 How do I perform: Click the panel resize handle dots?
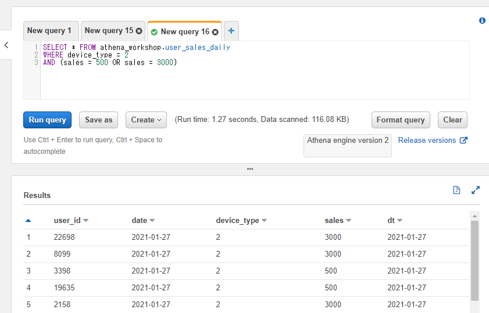pyautogui.click(x=250, y=169)
